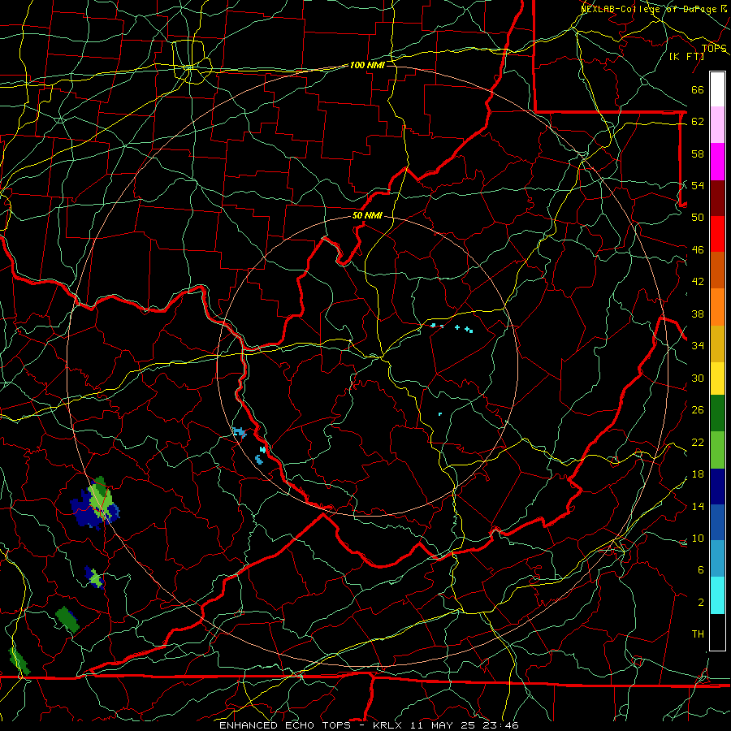Click the '62' legend value
Image resolution: width=731 pixels, height=731 pixels.
pyautogui.click(x=698, y=122)
